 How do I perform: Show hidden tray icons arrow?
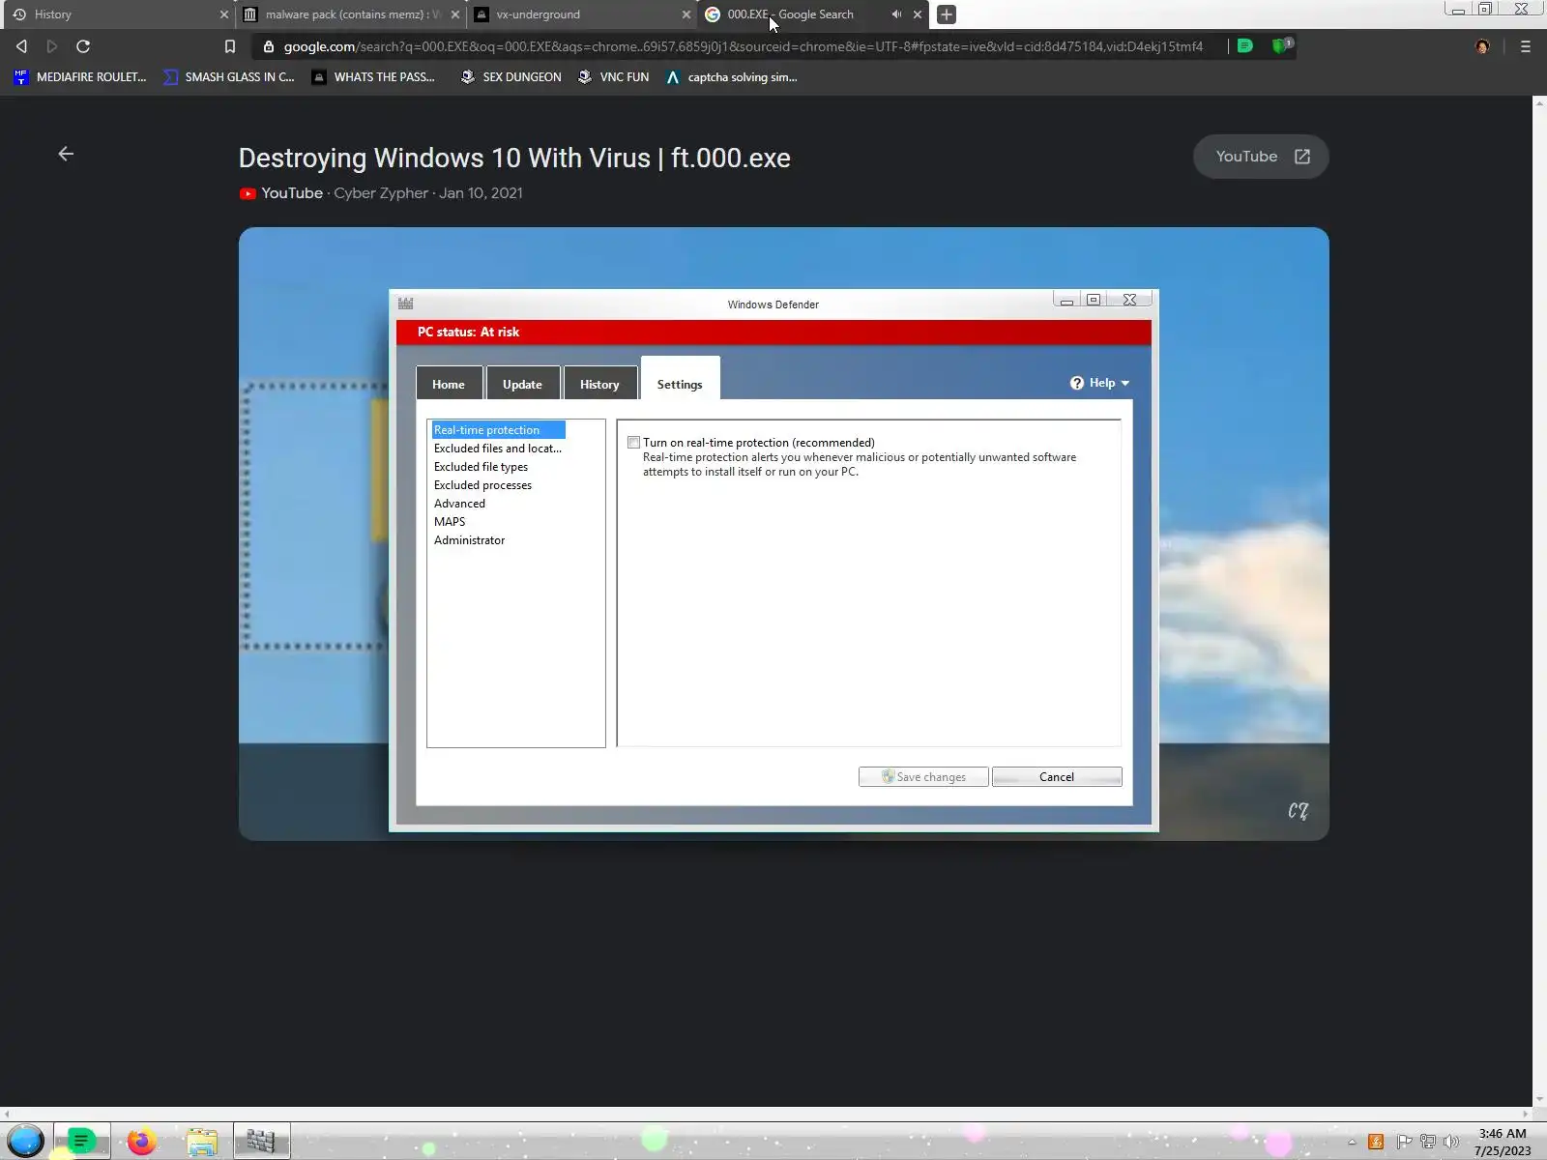(x=1352, y=1143)
